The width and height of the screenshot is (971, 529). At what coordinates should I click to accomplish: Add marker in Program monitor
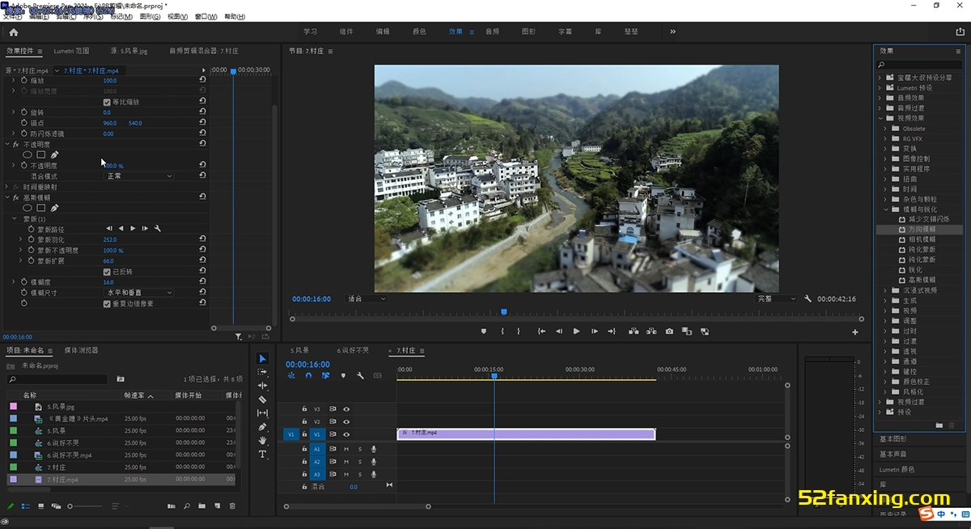[x=484, y=331]
